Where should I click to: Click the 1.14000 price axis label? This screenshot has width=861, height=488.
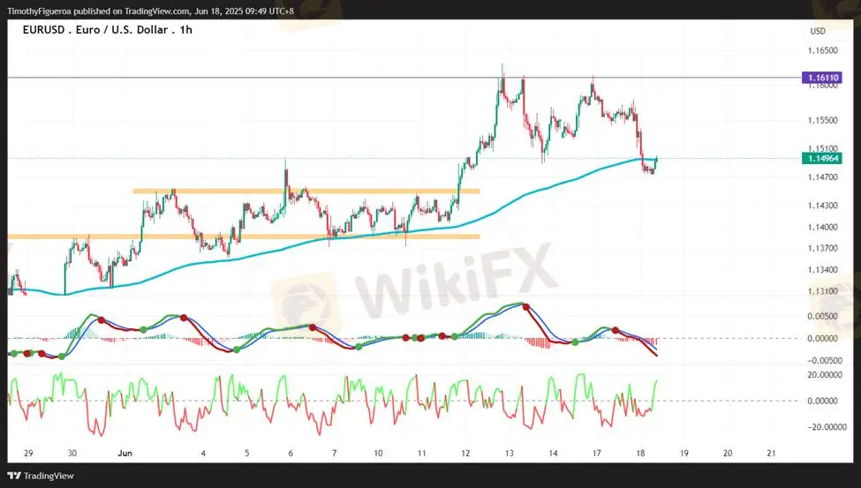coord(822,227)
